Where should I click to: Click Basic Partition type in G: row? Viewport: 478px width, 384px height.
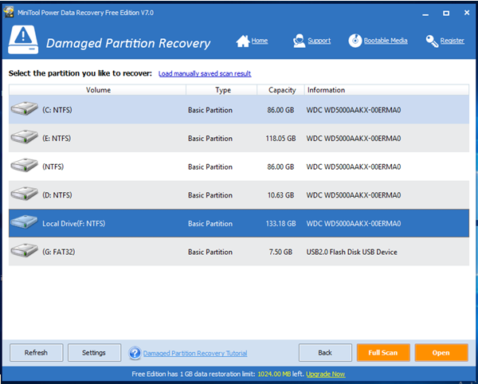click(x=210, y=252)
